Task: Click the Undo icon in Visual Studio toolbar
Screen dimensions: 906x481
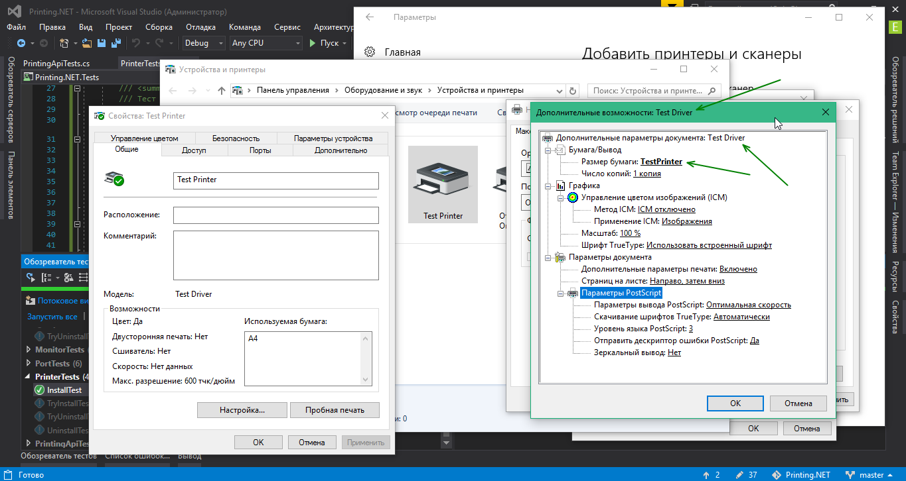Action: pos(135,43)
